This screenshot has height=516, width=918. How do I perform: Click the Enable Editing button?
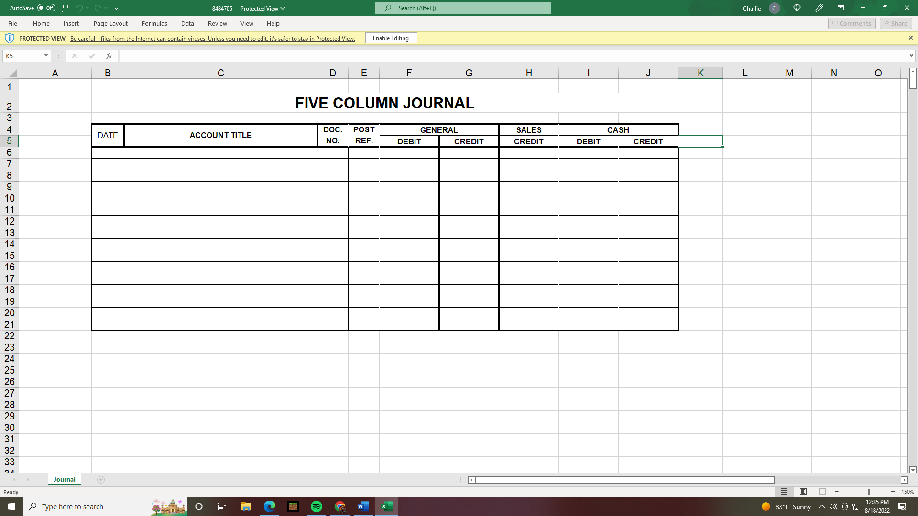(391, 38)
